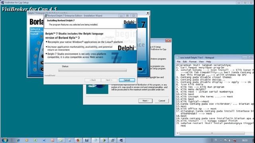Click the volume speaker tray icon

coord(229,140)
